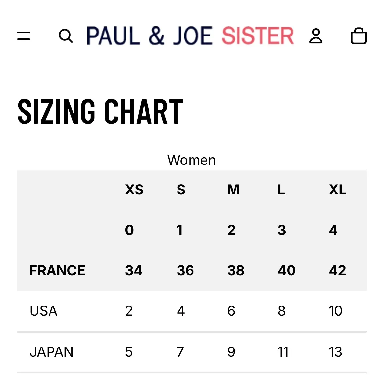Click the Sizing Chart heading
This screenshot has width=384, height=384.
click(100, 112)
